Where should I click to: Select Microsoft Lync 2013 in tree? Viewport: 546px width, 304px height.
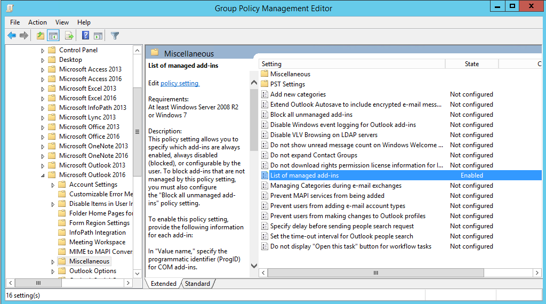tap(87, 117)
